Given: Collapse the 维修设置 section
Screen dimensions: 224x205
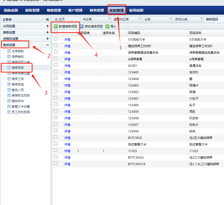Looking at the screenshot, I should coord(47,45).
